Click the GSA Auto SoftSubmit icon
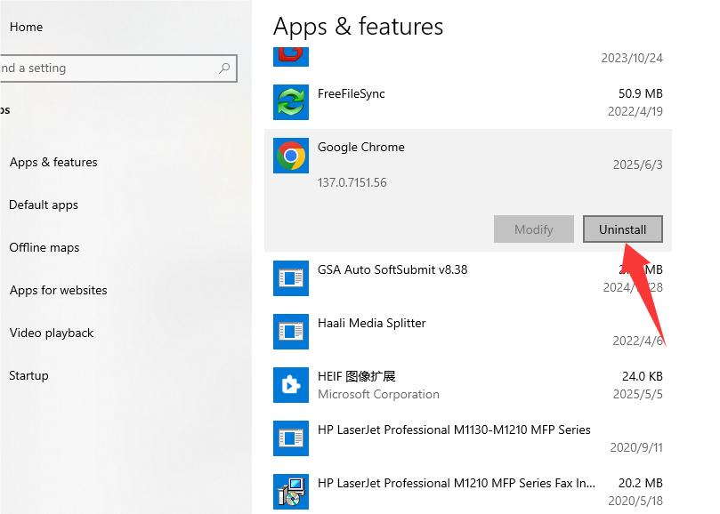This screenshot has width=720, height=514. pyautogui.click(x=291, y=278)
